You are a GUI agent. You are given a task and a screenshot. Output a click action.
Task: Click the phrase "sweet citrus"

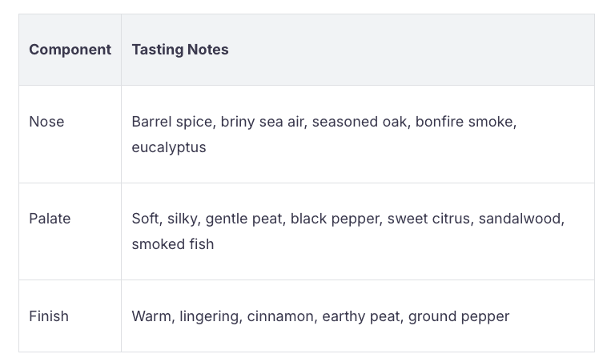(x=428, y=219)
